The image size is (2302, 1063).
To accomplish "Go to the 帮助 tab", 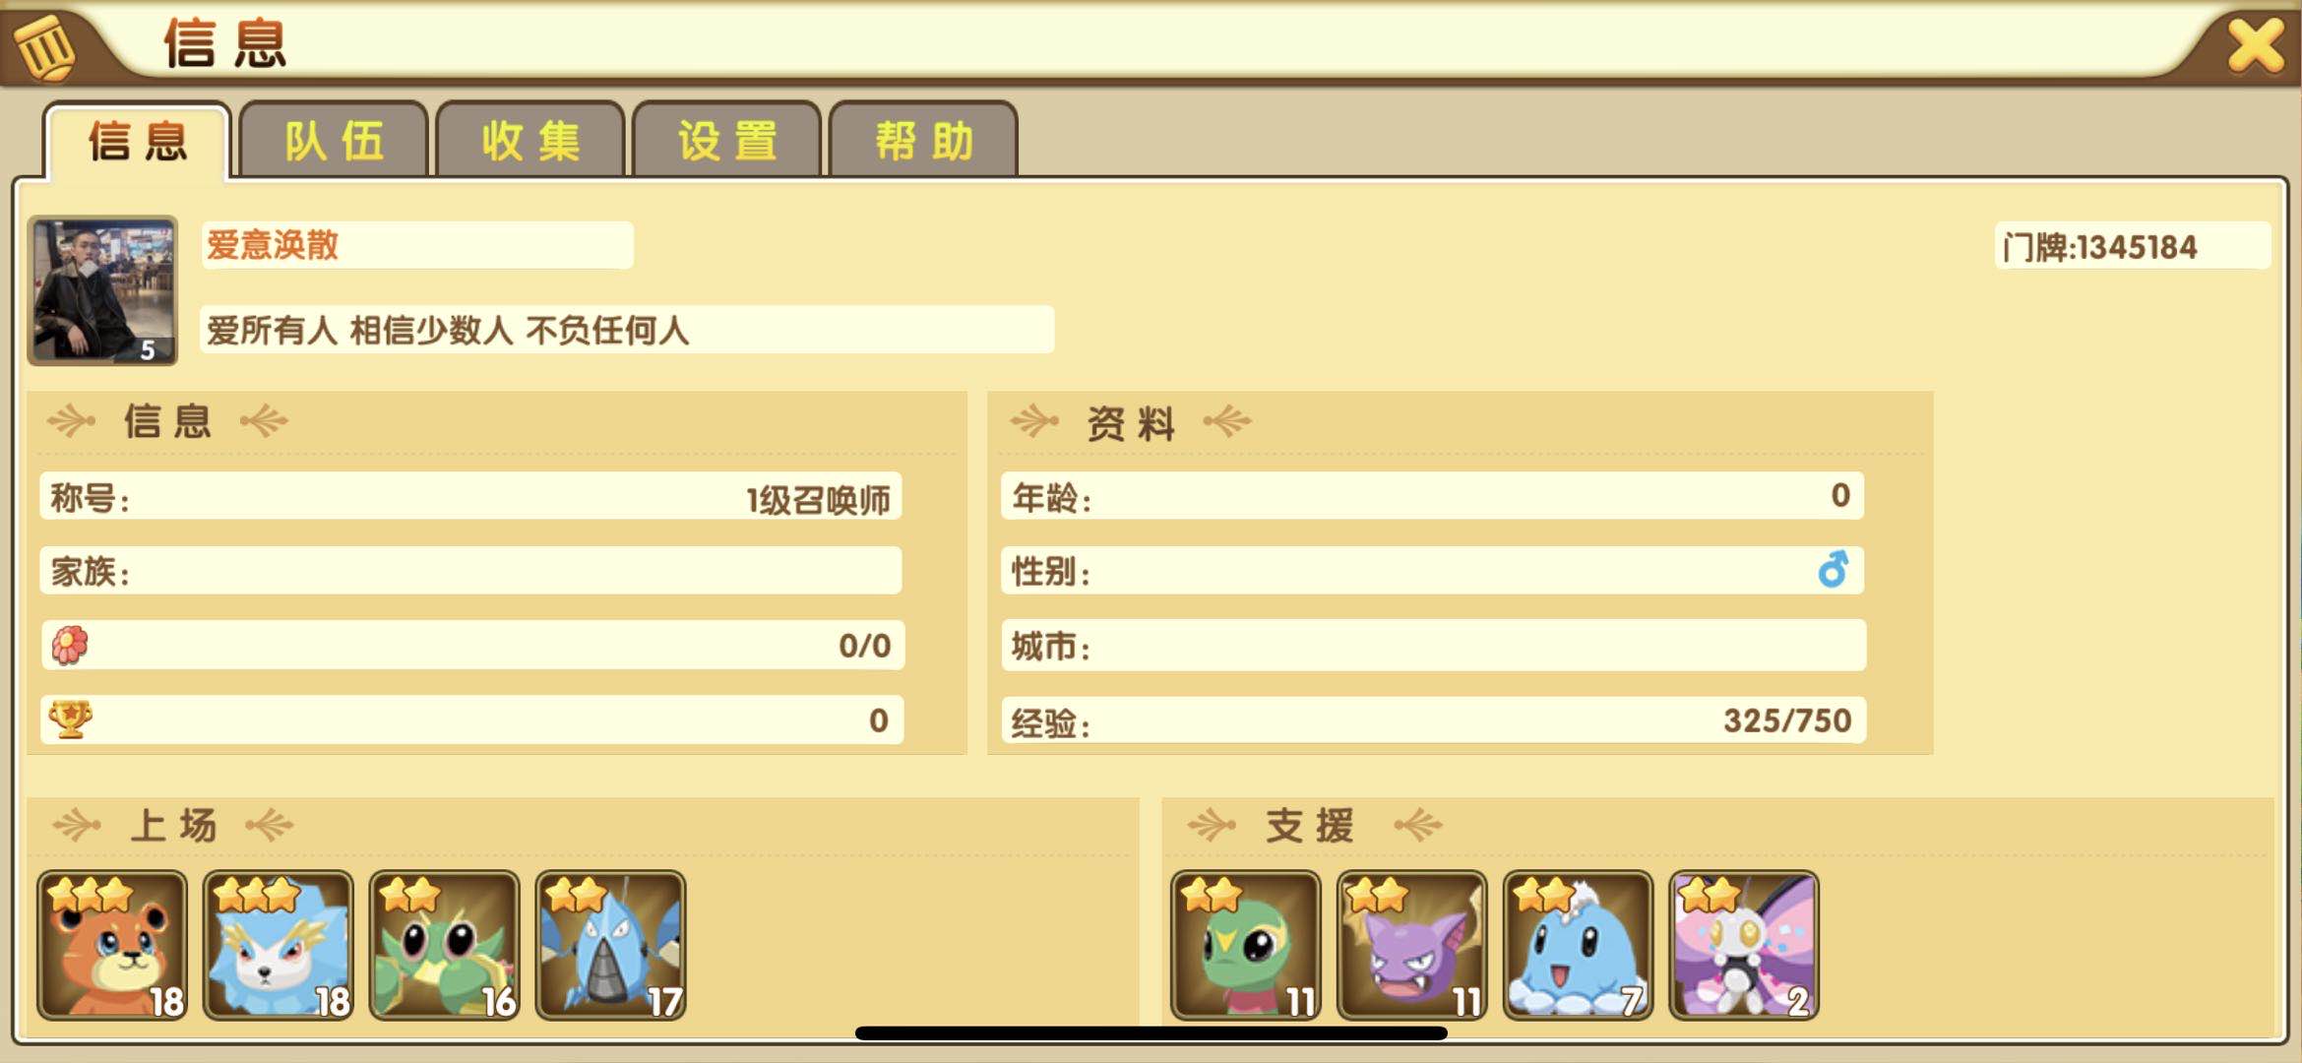I will point(924,140).
